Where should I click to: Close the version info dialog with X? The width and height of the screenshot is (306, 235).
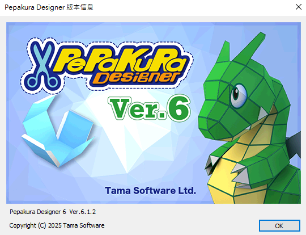(299, 7)
